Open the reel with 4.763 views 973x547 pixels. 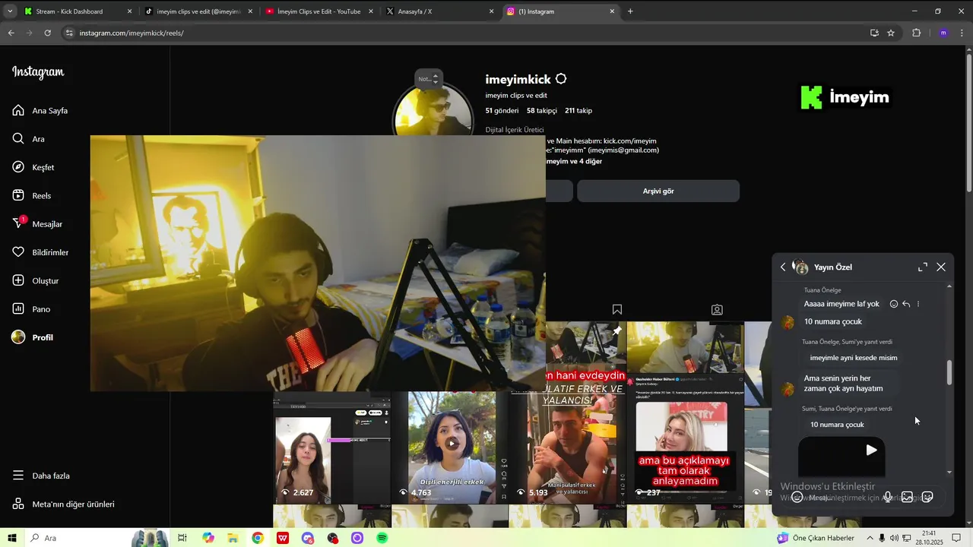(x=452, y=448)
